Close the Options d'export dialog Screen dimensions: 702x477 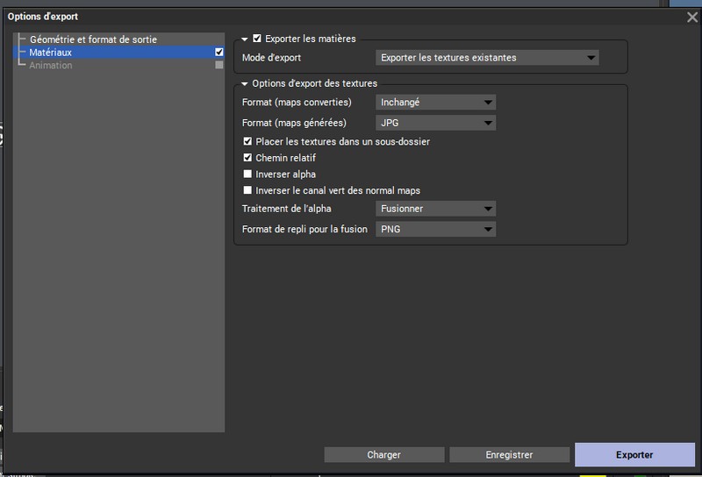pyautogui.click(x=692, y=17)
